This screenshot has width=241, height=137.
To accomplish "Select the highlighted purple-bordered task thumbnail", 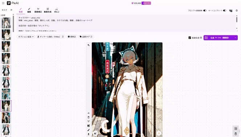I will pyautogui.click(x=6, y=106).
